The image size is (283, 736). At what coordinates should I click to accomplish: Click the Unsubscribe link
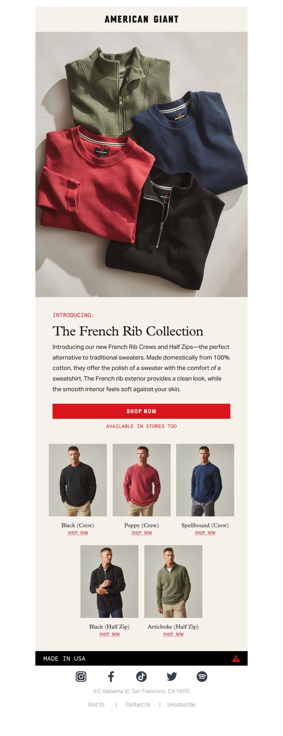coord(181,705)
